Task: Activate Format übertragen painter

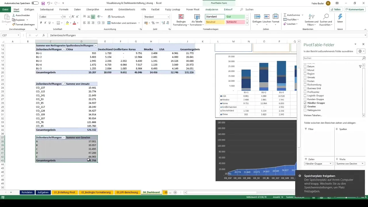Action: click(x=23, y=24)
